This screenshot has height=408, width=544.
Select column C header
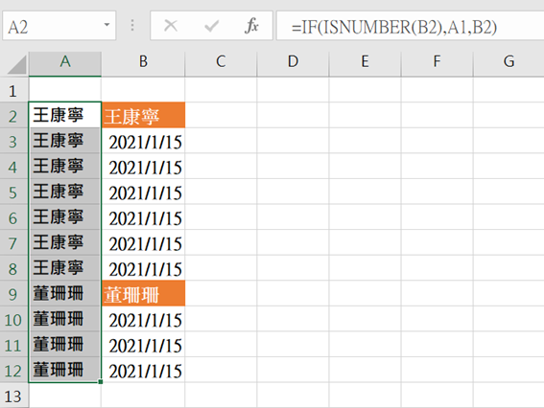221,64
